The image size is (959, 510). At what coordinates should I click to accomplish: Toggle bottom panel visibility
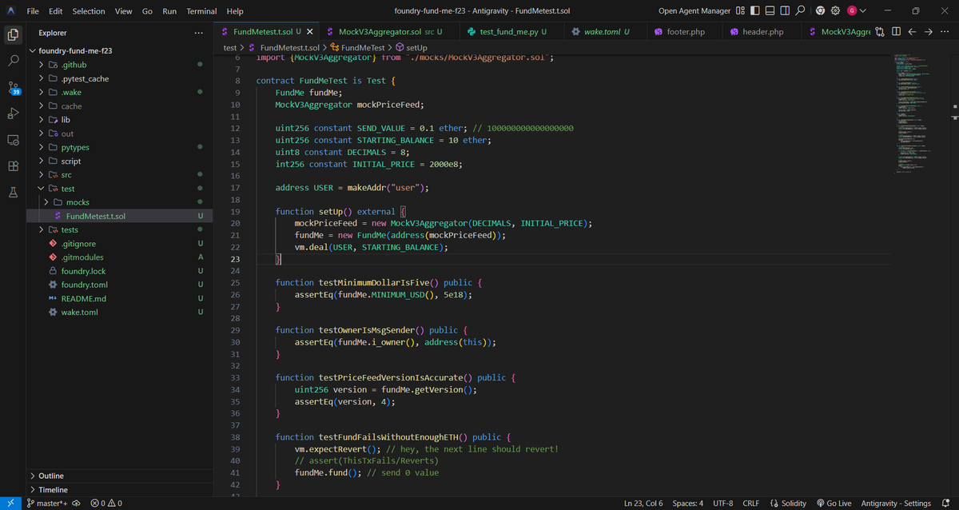[x=771, y=11]
